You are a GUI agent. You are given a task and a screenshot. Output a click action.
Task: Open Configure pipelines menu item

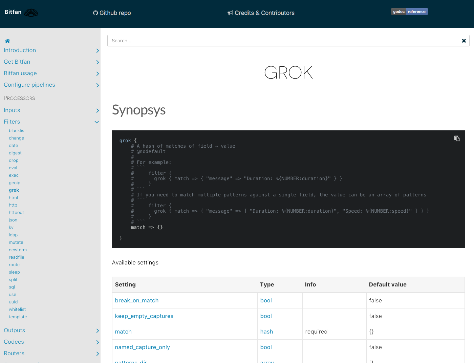29,85
